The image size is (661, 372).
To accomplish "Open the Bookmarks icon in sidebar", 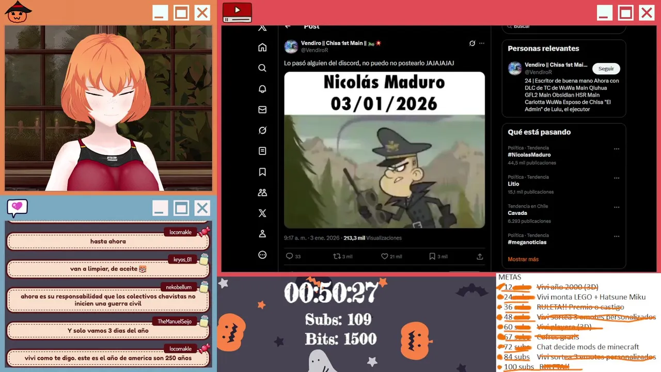I will (x=262, y=172).
